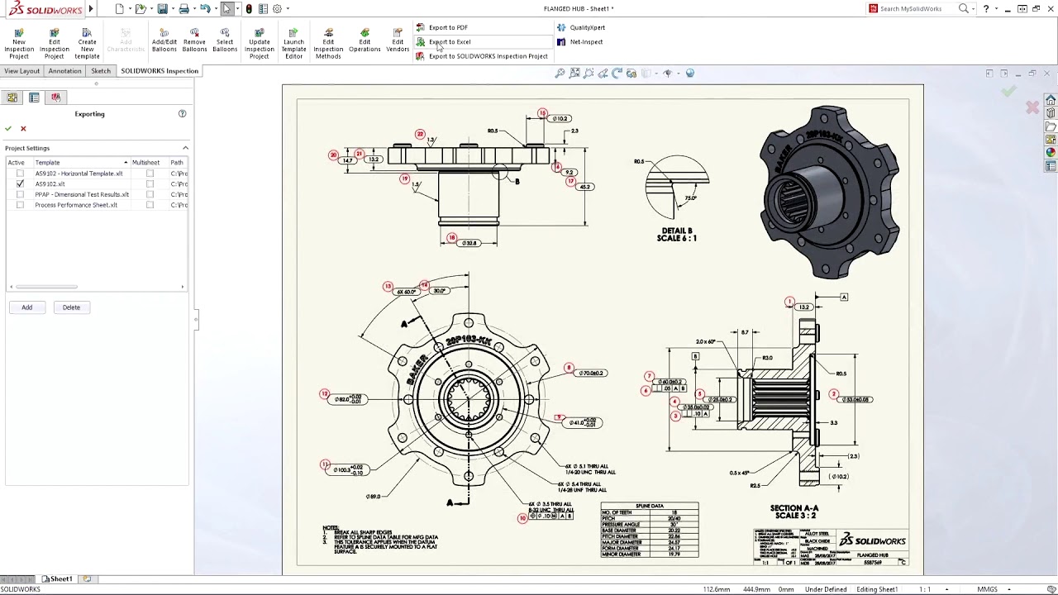
Task: Select the Sheet1 tab
Action: pyautogui.click(x=58, y=579)
